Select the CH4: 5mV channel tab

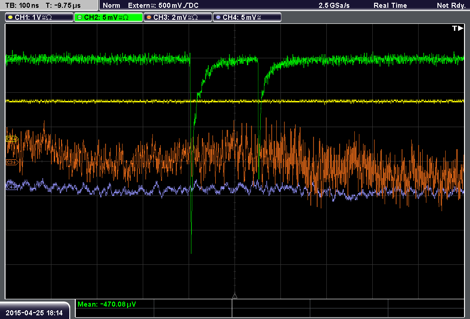247,17
